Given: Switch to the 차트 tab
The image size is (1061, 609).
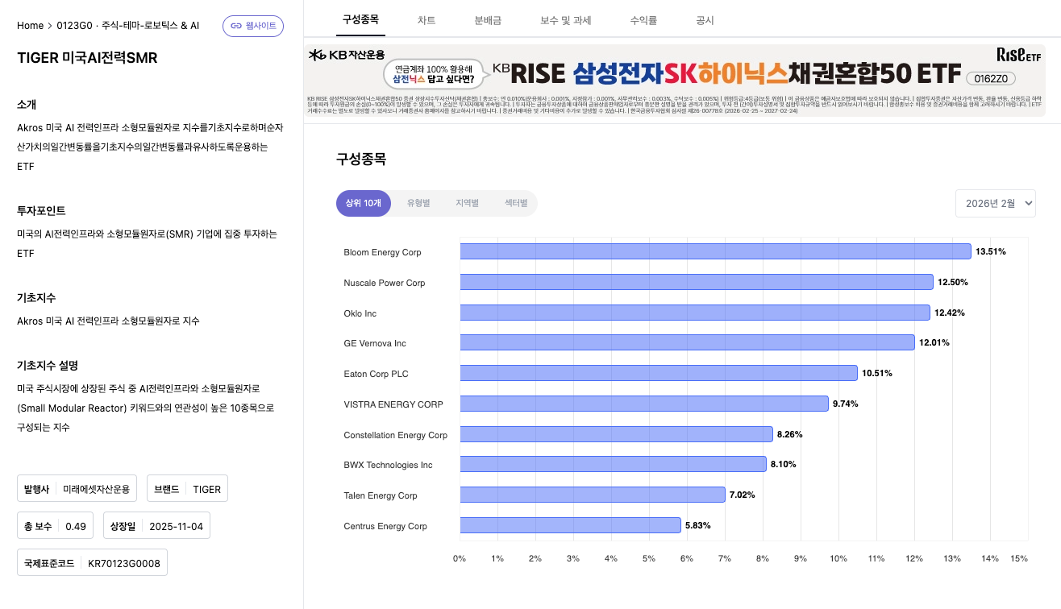Looking at the screenshot, I should tap(426, 19).
